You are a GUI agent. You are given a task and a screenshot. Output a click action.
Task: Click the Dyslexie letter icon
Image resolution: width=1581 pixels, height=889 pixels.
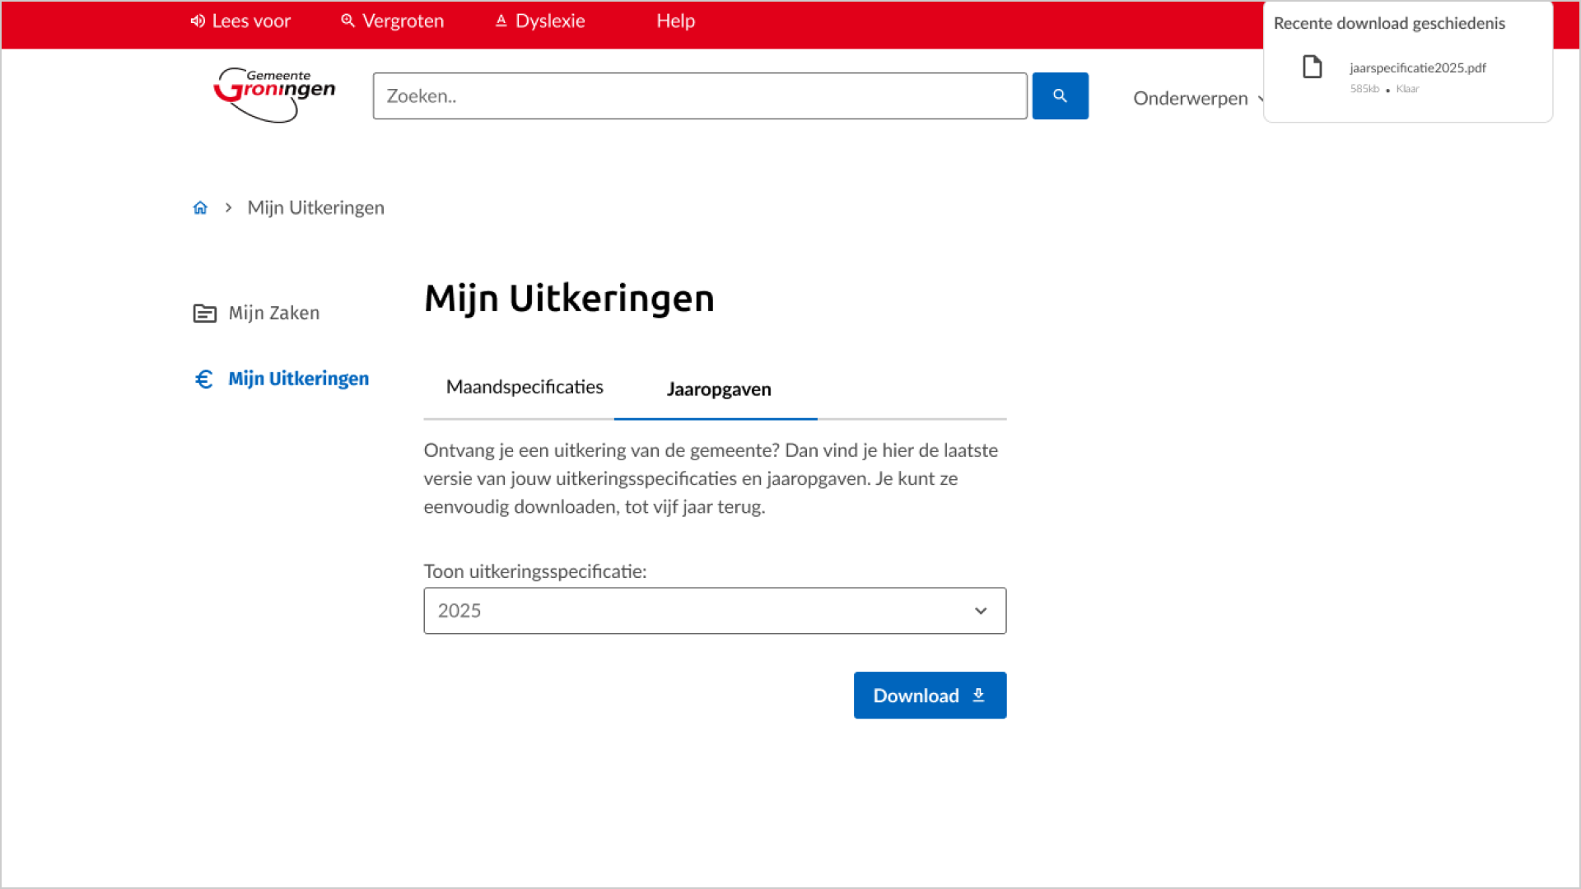pos(501,21)
